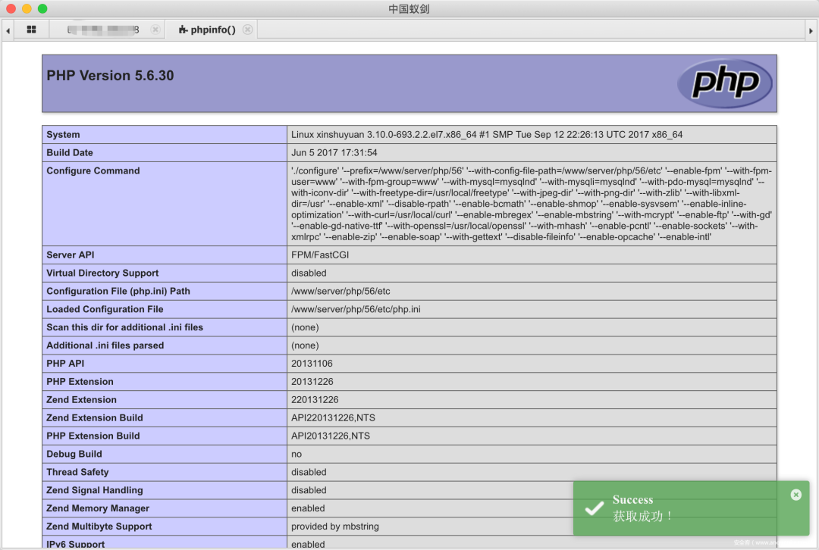This screenshot has width=819, height=550.
Task: Switch to the phpinfo() tab
Action: coord(211,30)
